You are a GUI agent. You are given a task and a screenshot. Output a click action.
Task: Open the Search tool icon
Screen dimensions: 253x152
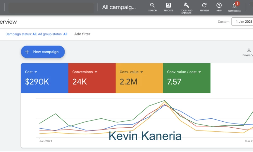pyautogui.click(x=152, y=5)
